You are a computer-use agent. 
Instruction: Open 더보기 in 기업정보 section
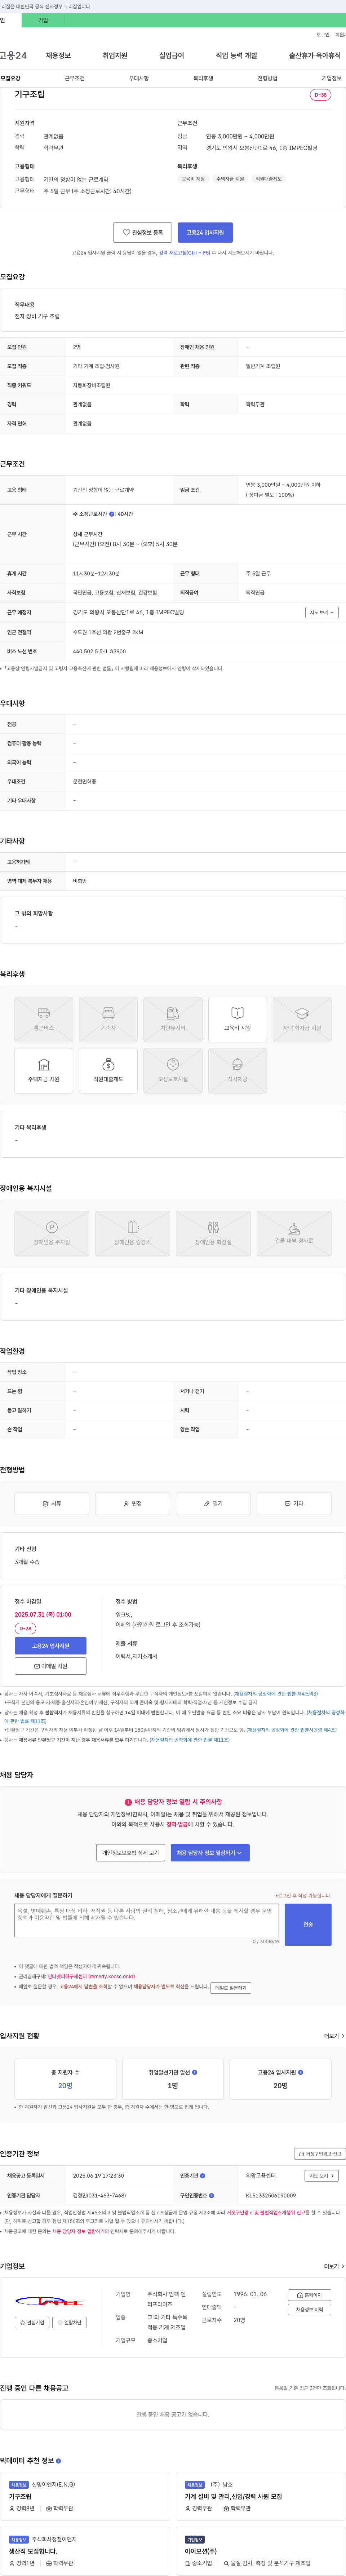tap(334, 2266)
